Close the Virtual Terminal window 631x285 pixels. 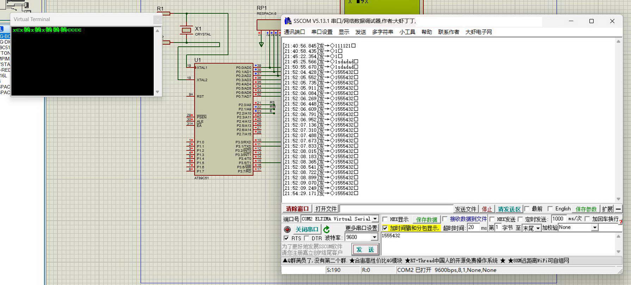point(158,20)
